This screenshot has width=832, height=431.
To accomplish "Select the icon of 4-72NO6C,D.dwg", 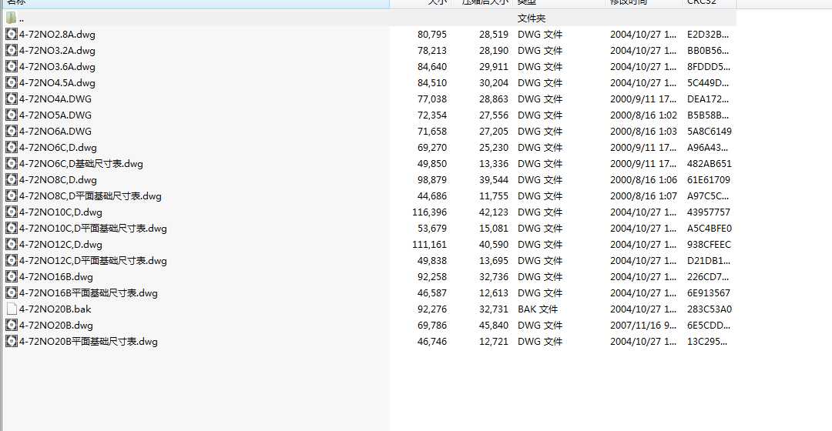I will [11, 147].
